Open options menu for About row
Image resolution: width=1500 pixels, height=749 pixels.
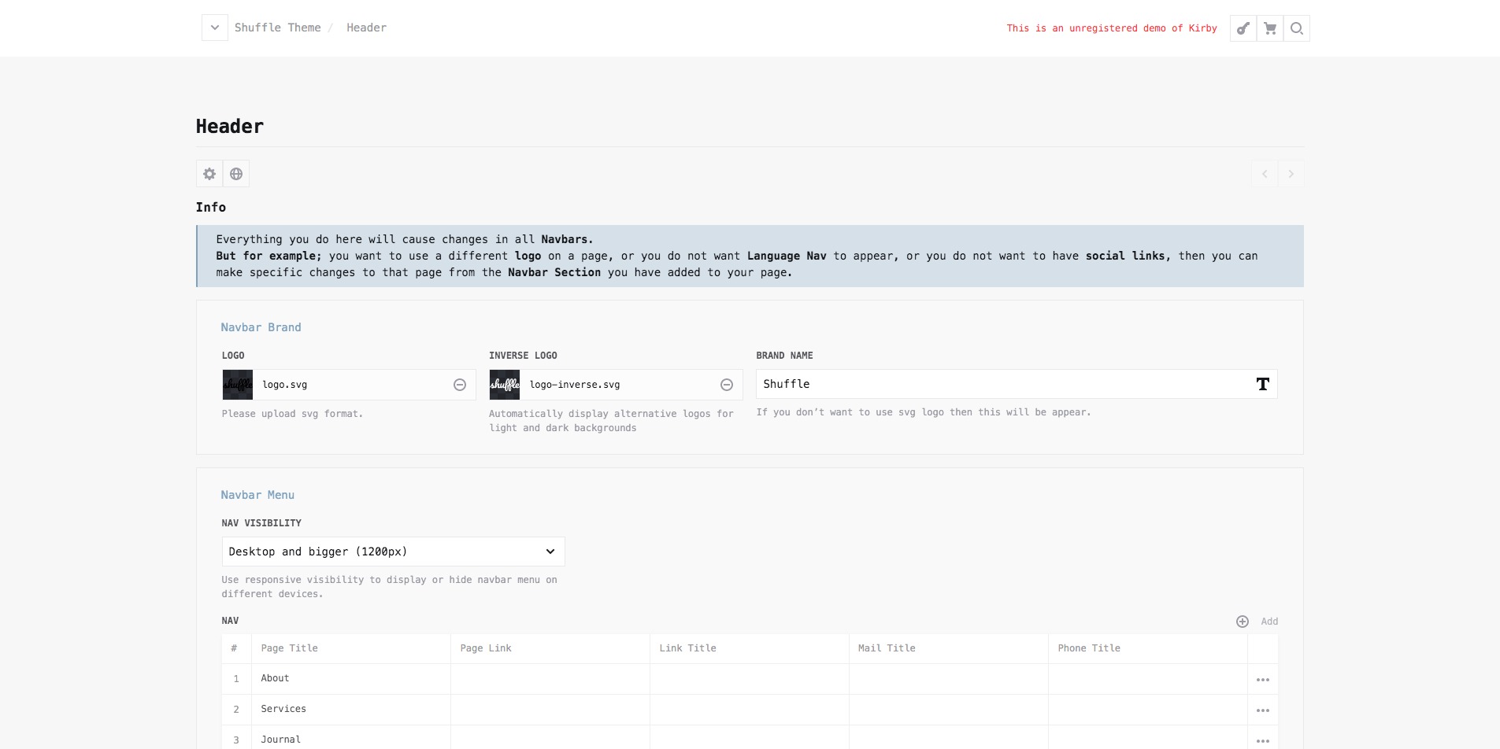(x=1262, y=679)
